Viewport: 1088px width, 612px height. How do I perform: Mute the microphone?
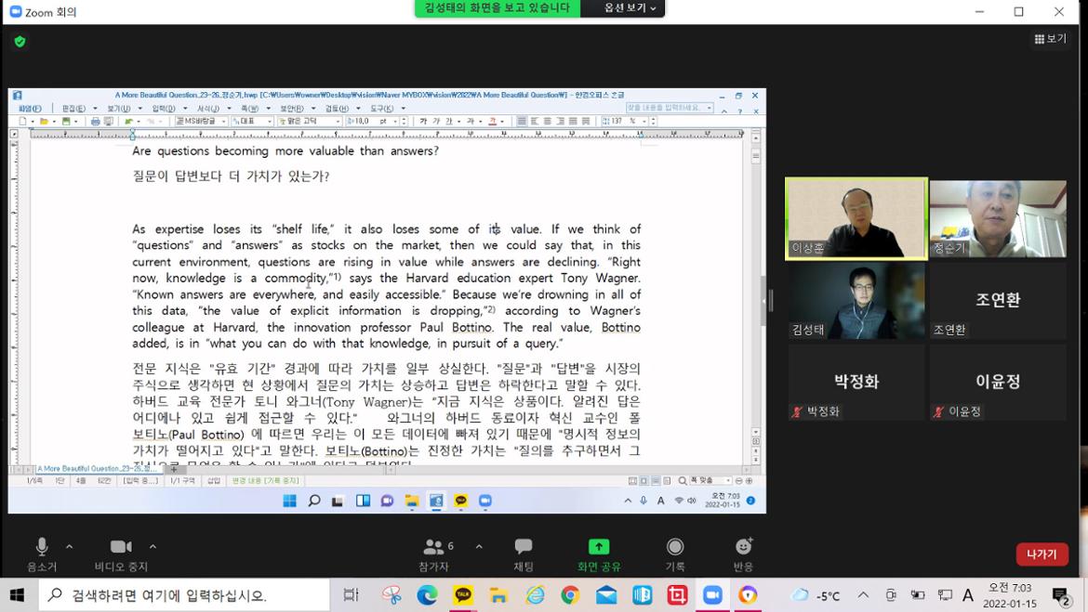(x=42, y=548)
